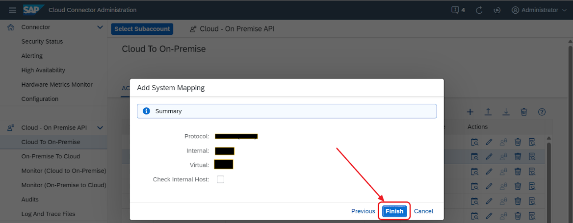Click the help question mark icon
This screenshot has height=223, width=573.
click(x=542, y=112)
